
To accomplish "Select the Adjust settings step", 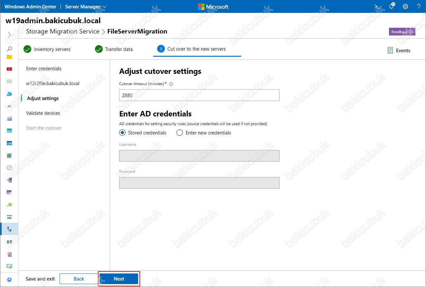I will (43, 98).
